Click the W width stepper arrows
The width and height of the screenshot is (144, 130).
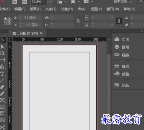(52, 18)
